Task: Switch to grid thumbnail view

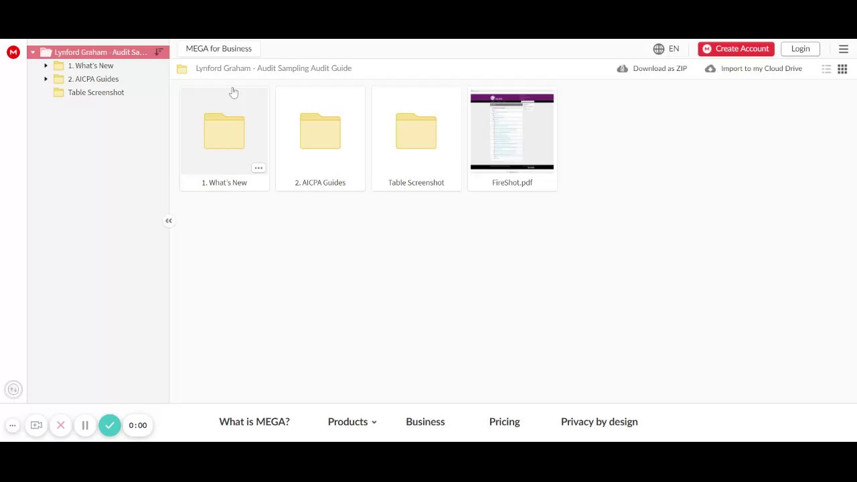Action: click(842, 69)
